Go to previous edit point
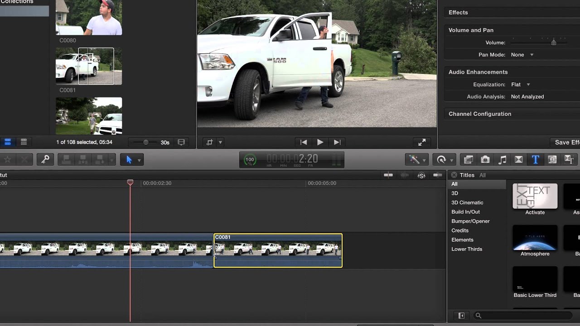 click(x=304, y=142)
